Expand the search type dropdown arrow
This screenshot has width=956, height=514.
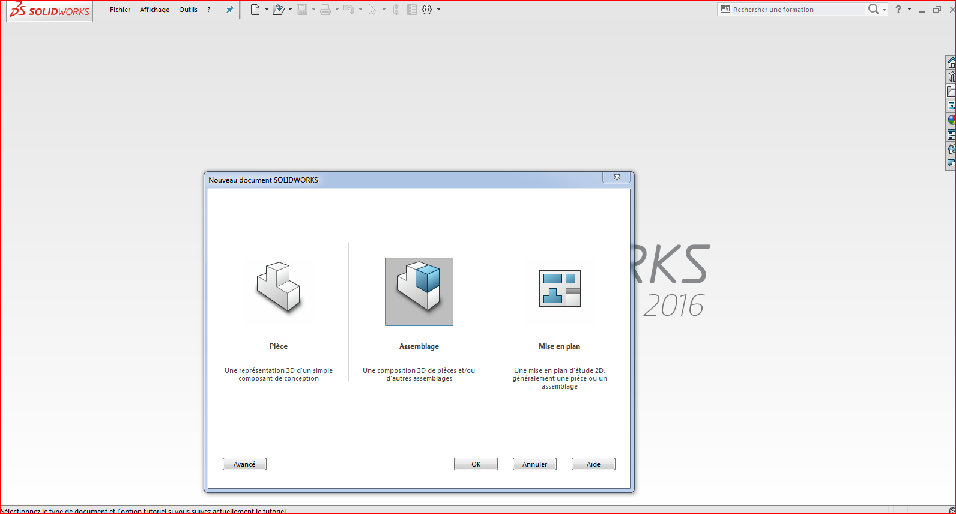(x=884, y=10)
